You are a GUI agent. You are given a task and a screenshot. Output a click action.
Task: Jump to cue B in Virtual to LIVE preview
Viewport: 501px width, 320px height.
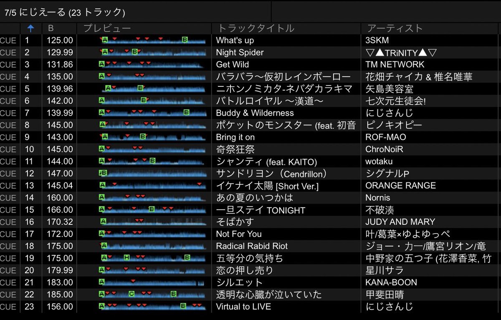[x=183, y=306]
